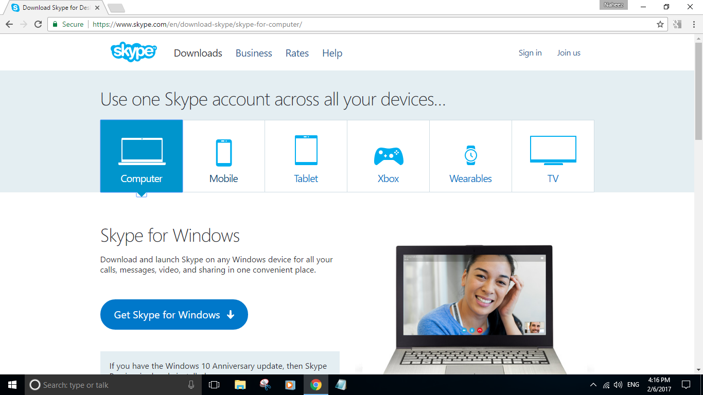Screen dimensions: 703x395
Task: Click the scrollbar down arrow
Action: [x=698, y=370]
